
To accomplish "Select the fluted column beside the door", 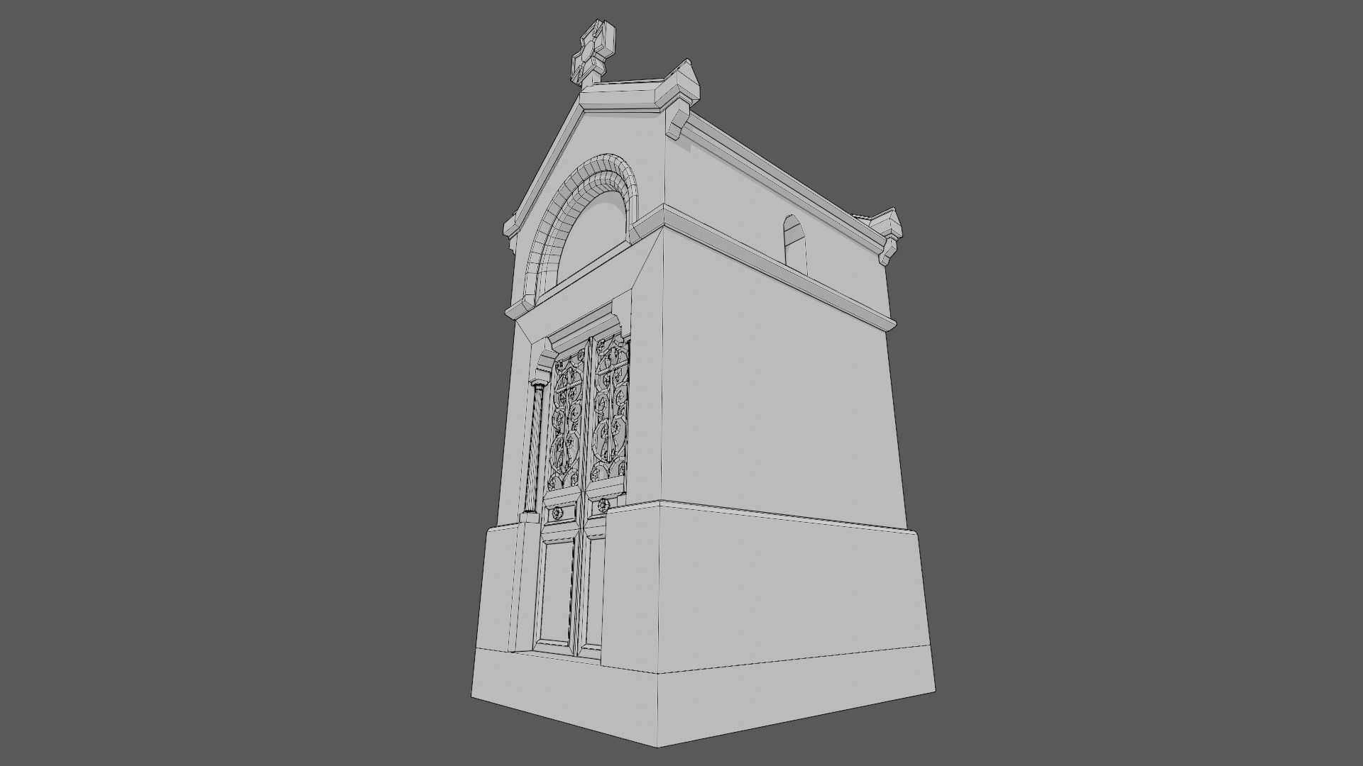I will coord(535,447).
